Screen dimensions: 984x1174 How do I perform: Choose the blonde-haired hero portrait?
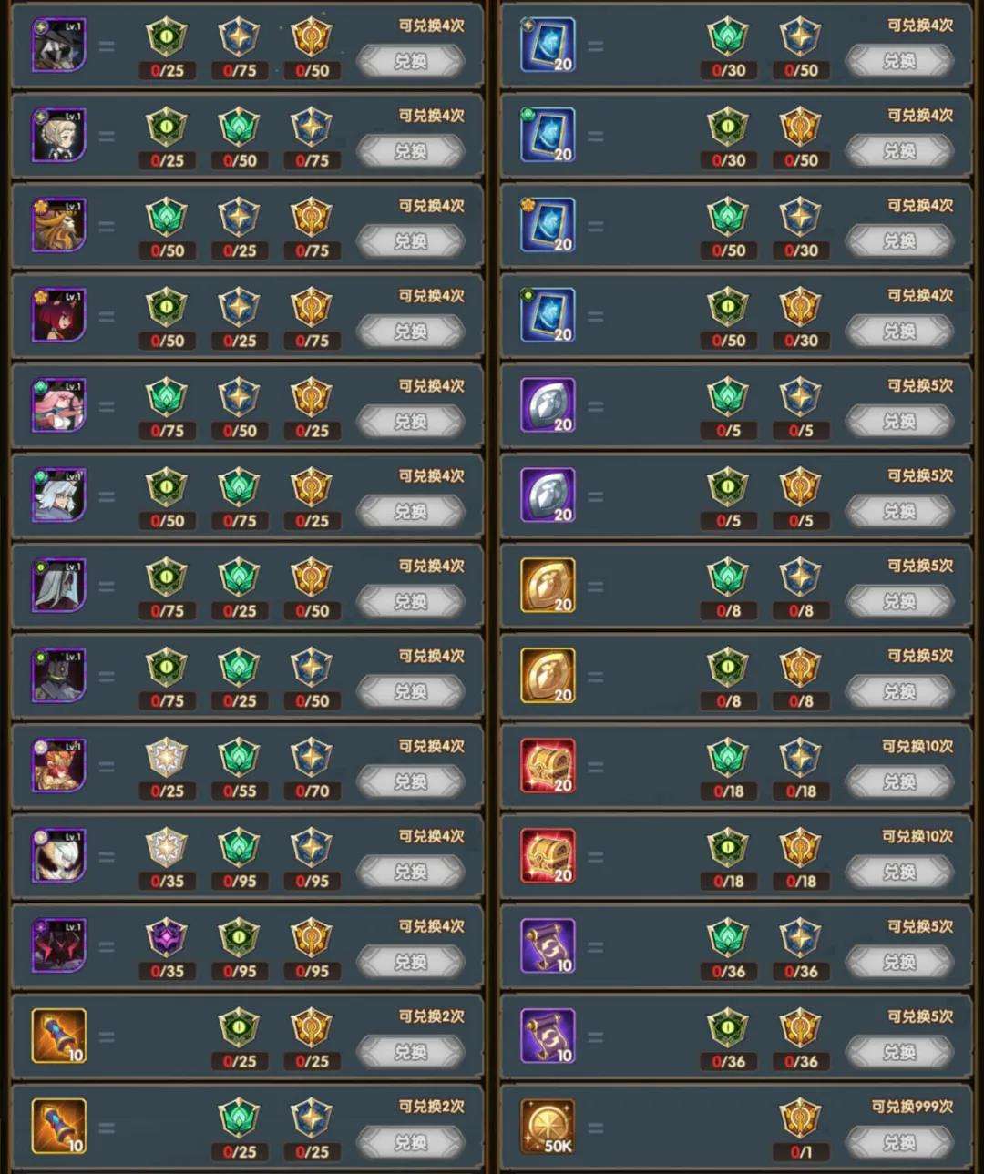click(x=59, y=135)
